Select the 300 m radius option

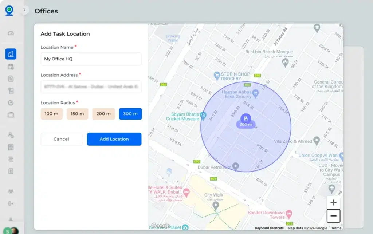click(130, 114)
